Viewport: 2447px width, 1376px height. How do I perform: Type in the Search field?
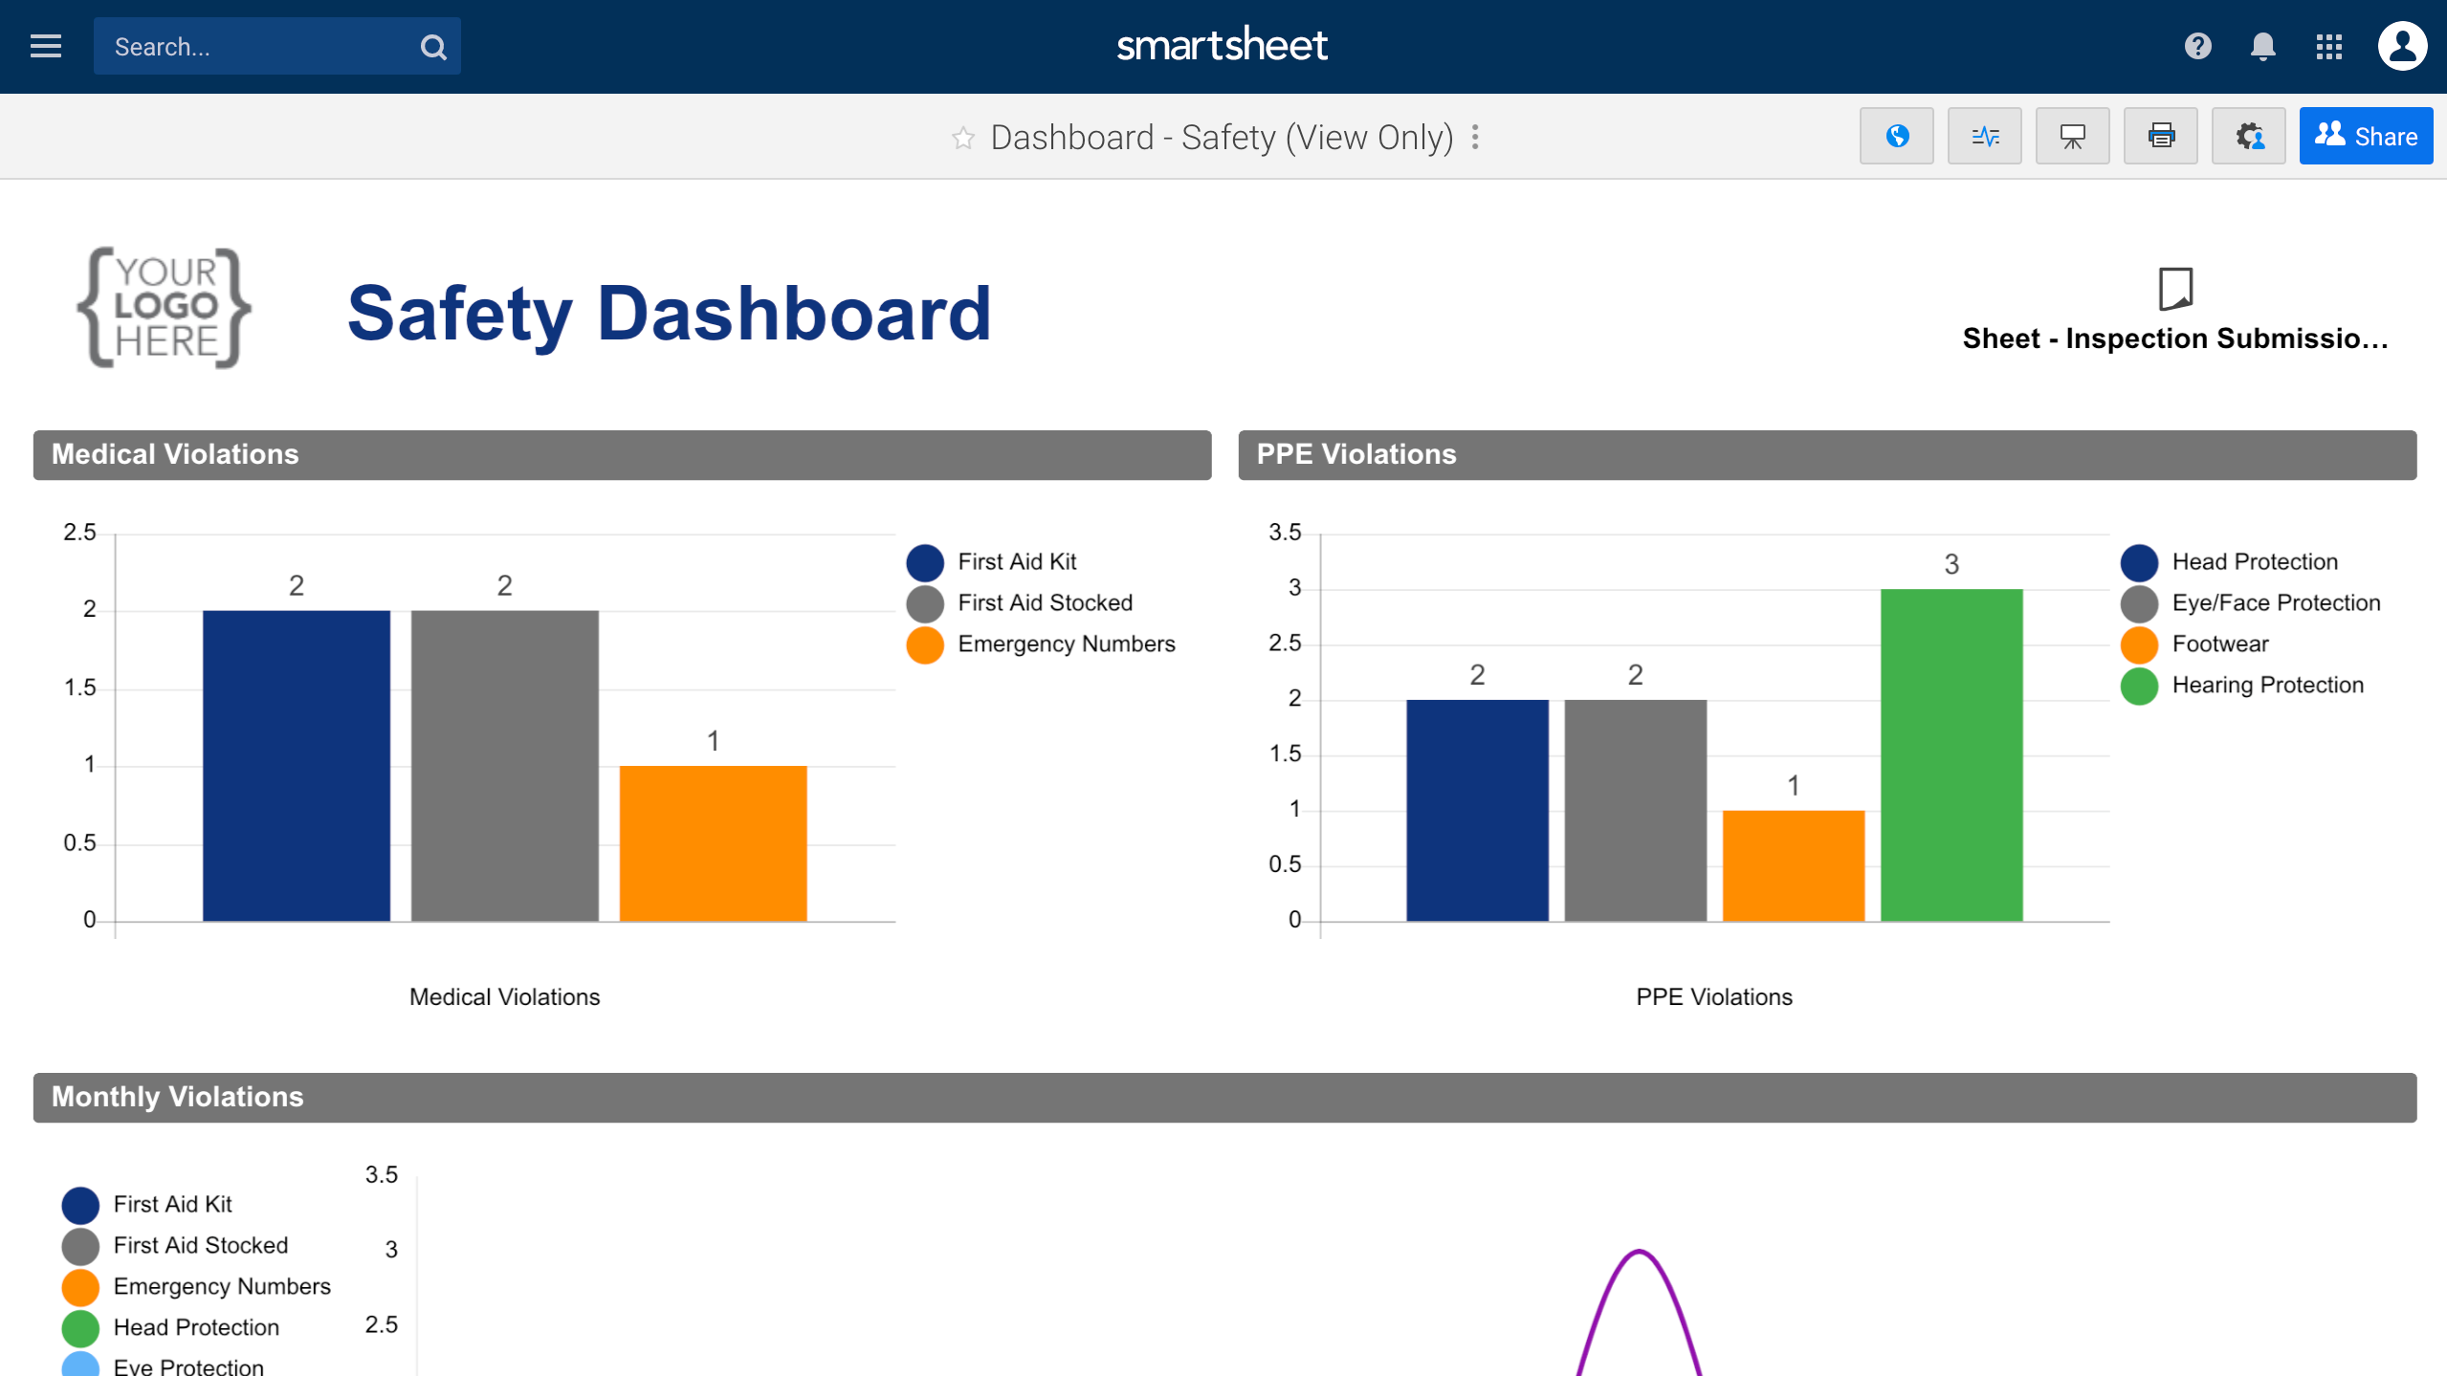click(258, 47)
